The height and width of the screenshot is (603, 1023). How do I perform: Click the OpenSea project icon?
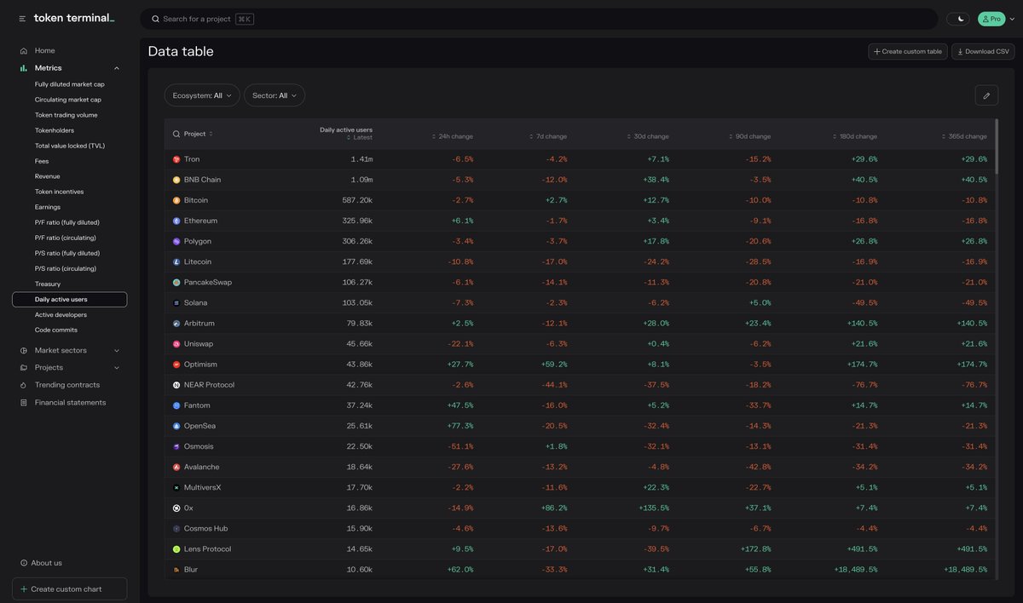(x=176, y=426)
